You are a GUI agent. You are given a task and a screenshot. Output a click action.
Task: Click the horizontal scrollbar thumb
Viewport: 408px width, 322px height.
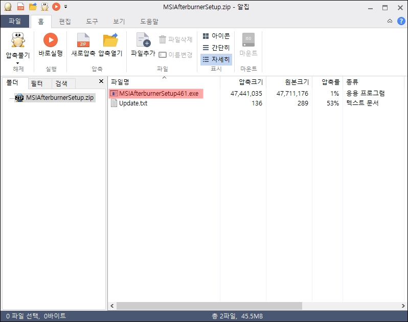point(209,306)
